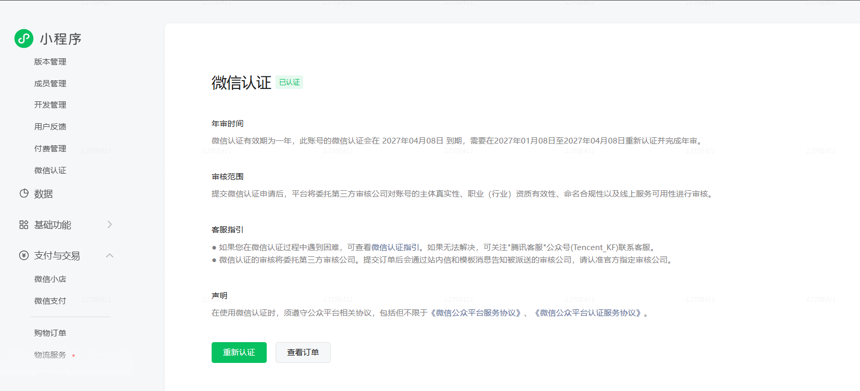Click the 查看订单 button
The image size is (860, 391).
(303, 353)
